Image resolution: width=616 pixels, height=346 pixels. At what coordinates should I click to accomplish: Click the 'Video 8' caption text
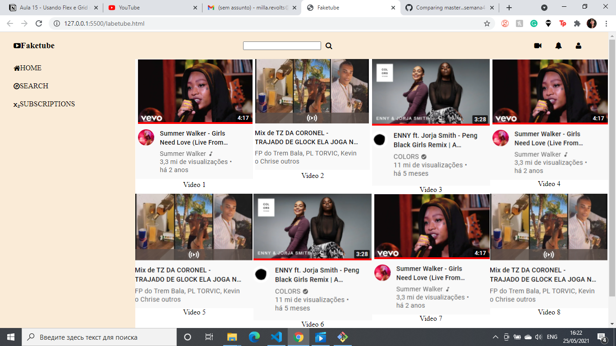point(549,312)
